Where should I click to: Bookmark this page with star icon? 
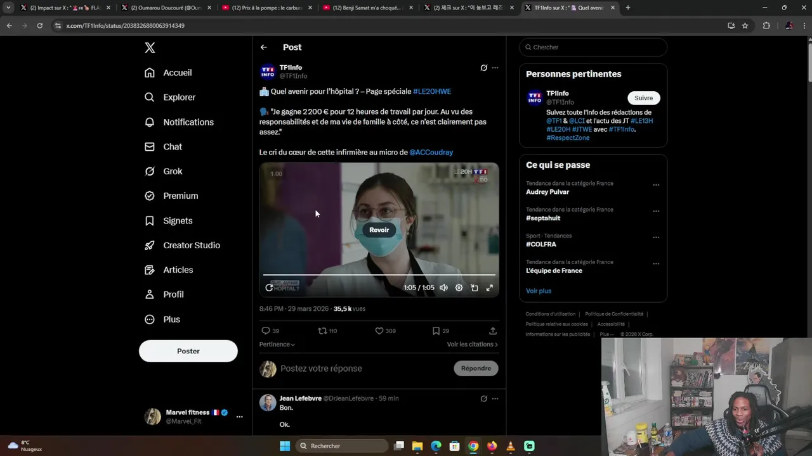745,26
